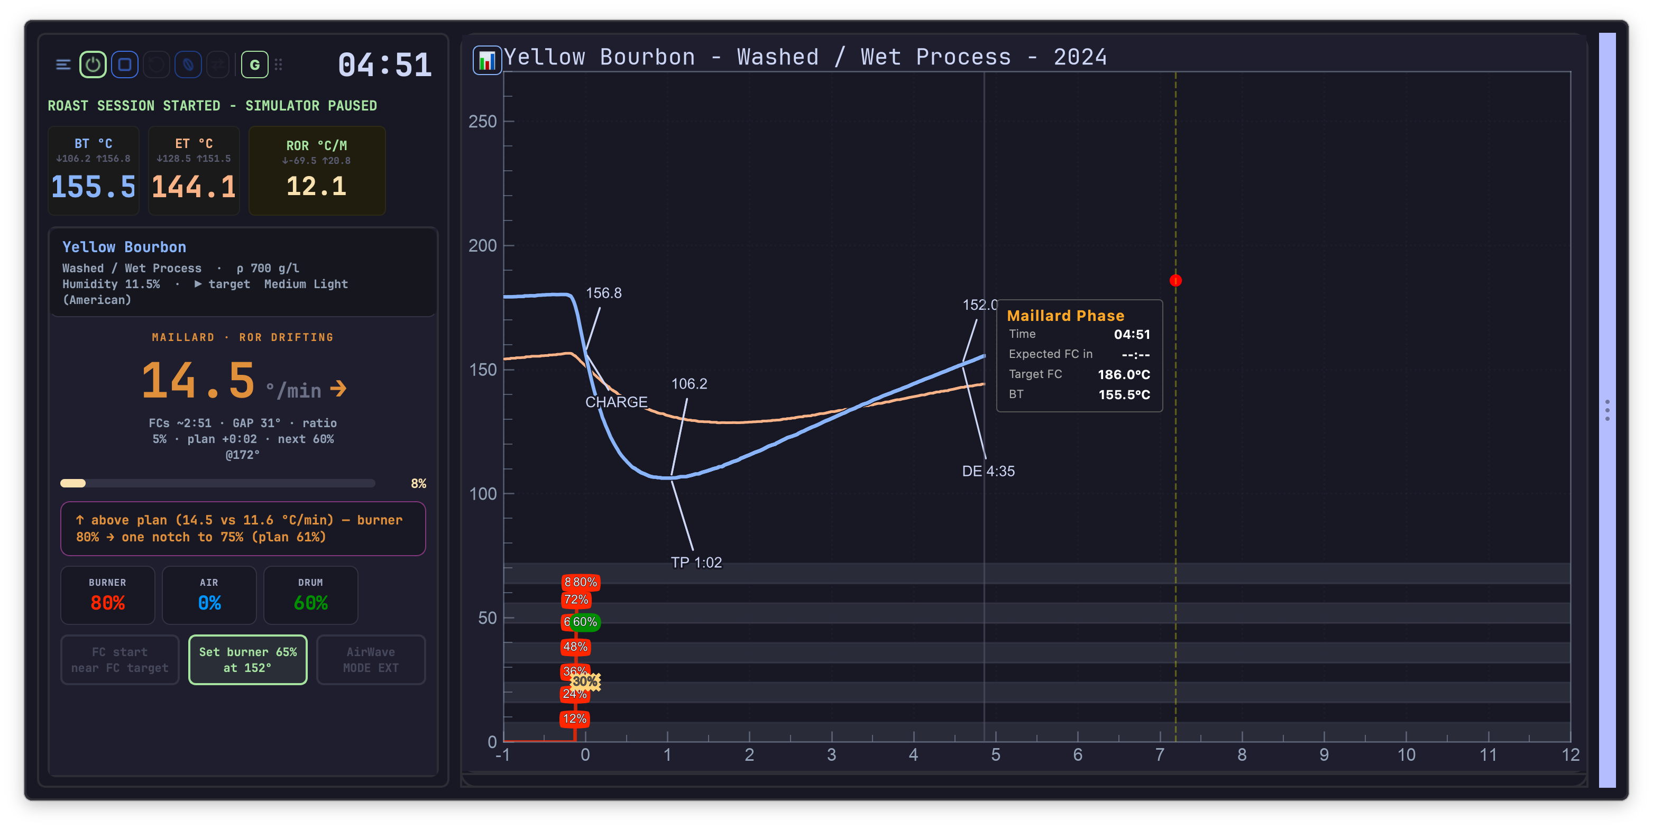Click the 8% roast progress bar
This screenshot has height=829, width=1653.
[217, 483]
